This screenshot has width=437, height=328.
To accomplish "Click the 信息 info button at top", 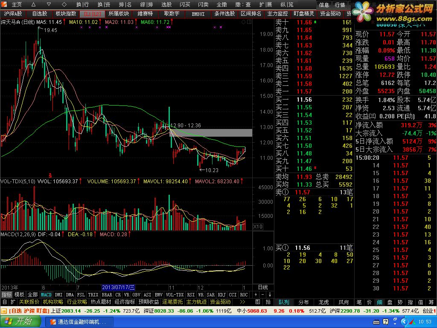I will click(324, 5).
